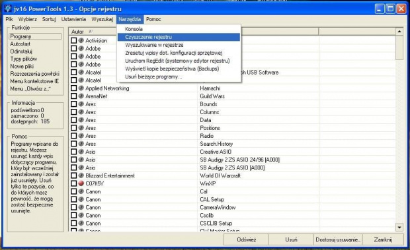Image resolution: width=410 pixels, height=250 pixels.
Task: Select Programy in the Funkcje list
Action: coord(36,36)
